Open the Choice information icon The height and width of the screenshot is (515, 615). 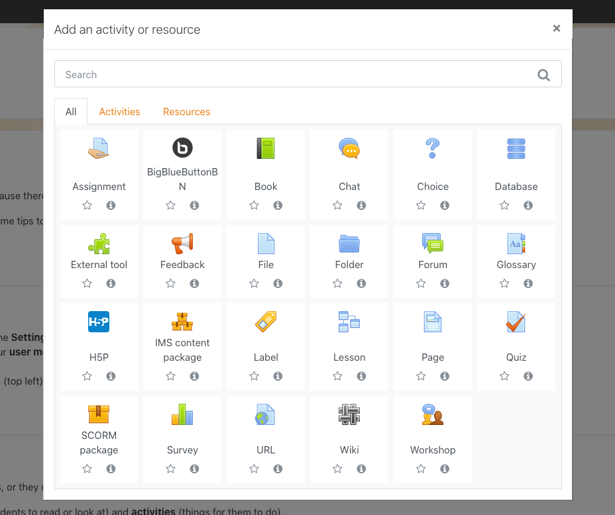point(445,205)
